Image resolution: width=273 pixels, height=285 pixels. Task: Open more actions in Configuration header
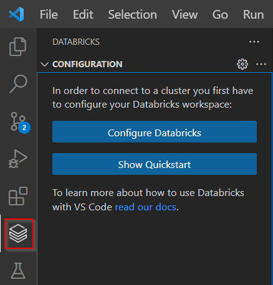click(261, 64)
